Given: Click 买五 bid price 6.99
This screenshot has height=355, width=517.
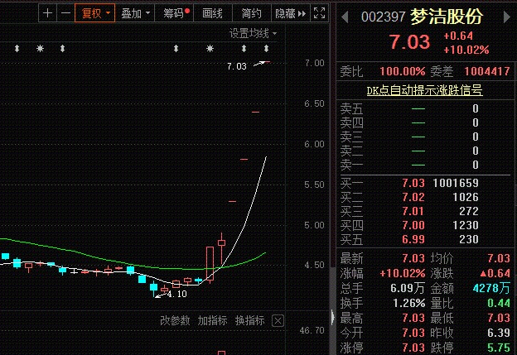Looking at the screenshot, I should click(413, 239).
